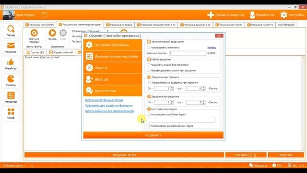Open Программа для раскрутки Вконтакте link
Viewport: 307px width, 173px height.
(109, 106)
